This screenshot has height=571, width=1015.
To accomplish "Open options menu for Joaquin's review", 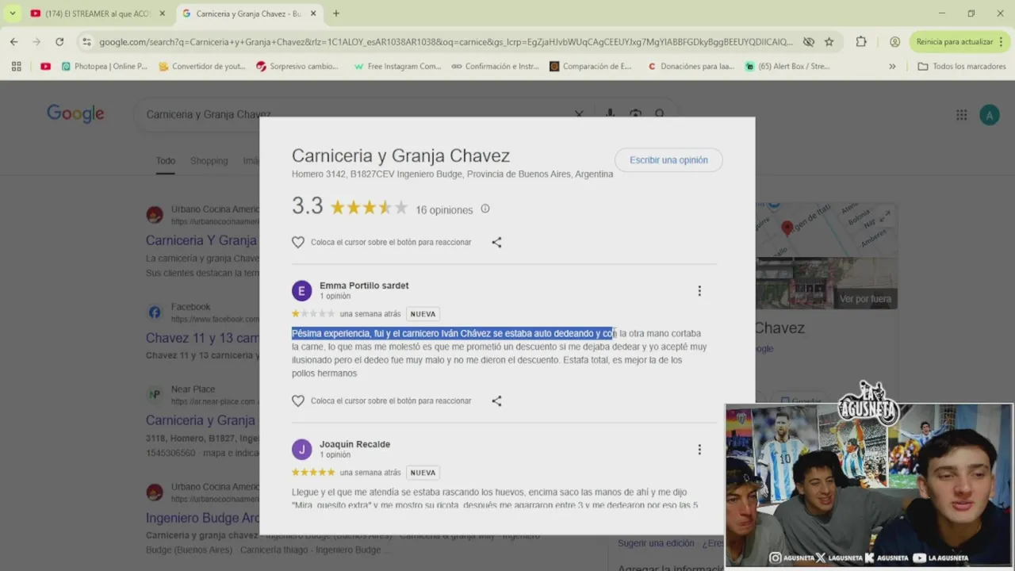I will 699,450.
